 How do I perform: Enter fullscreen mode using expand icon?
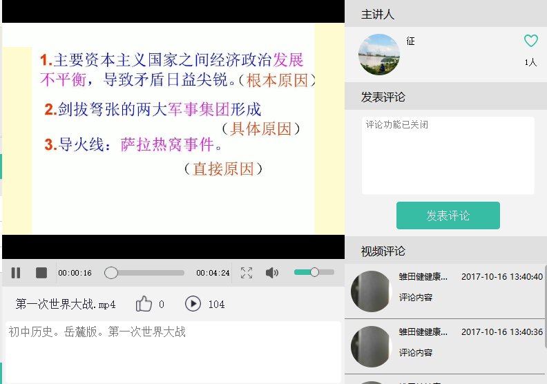(x=247, y=273)
